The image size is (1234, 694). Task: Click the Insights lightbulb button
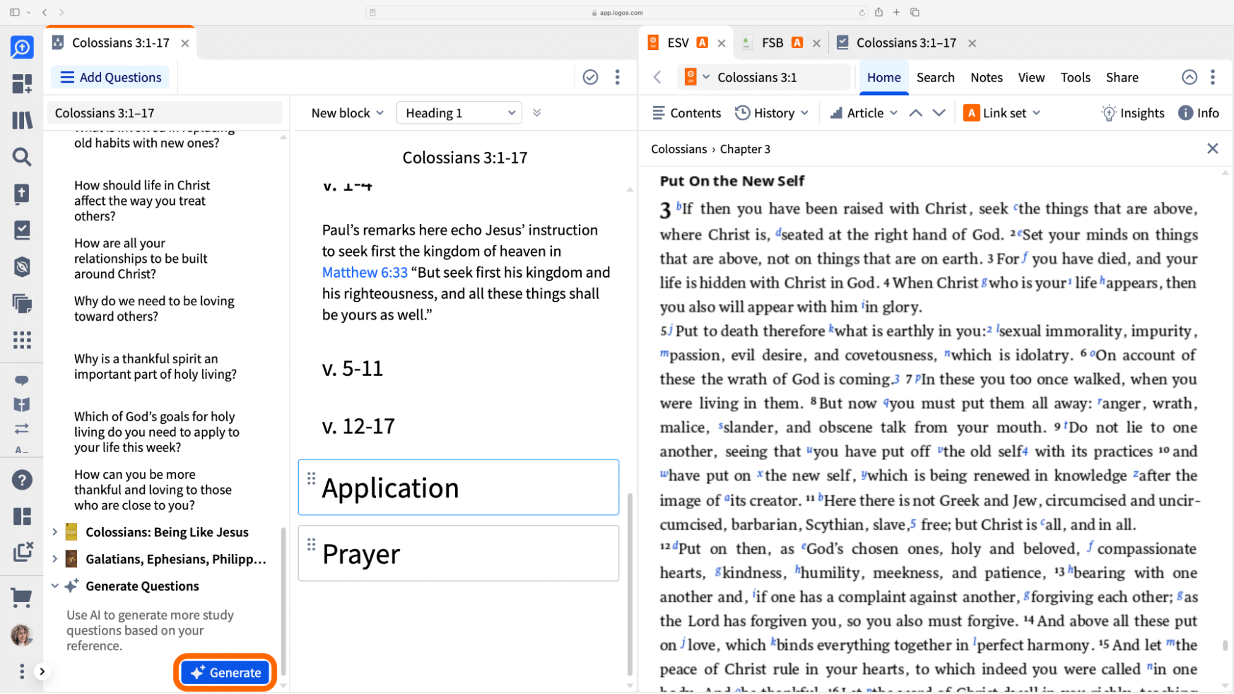point(1133,113)
